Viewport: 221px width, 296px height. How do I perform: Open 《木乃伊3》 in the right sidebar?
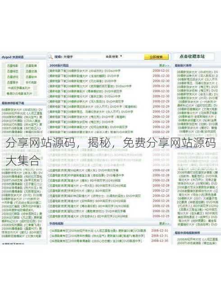tap(198, 180)
